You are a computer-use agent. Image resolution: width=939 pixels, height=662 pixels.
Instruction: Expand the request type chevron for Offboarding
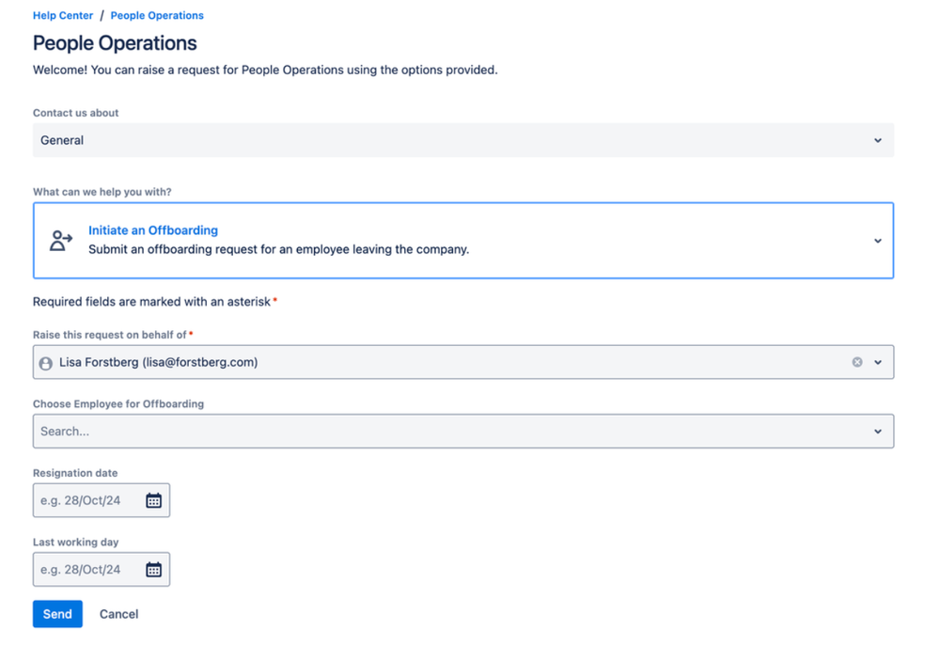[x=878, y=241]
